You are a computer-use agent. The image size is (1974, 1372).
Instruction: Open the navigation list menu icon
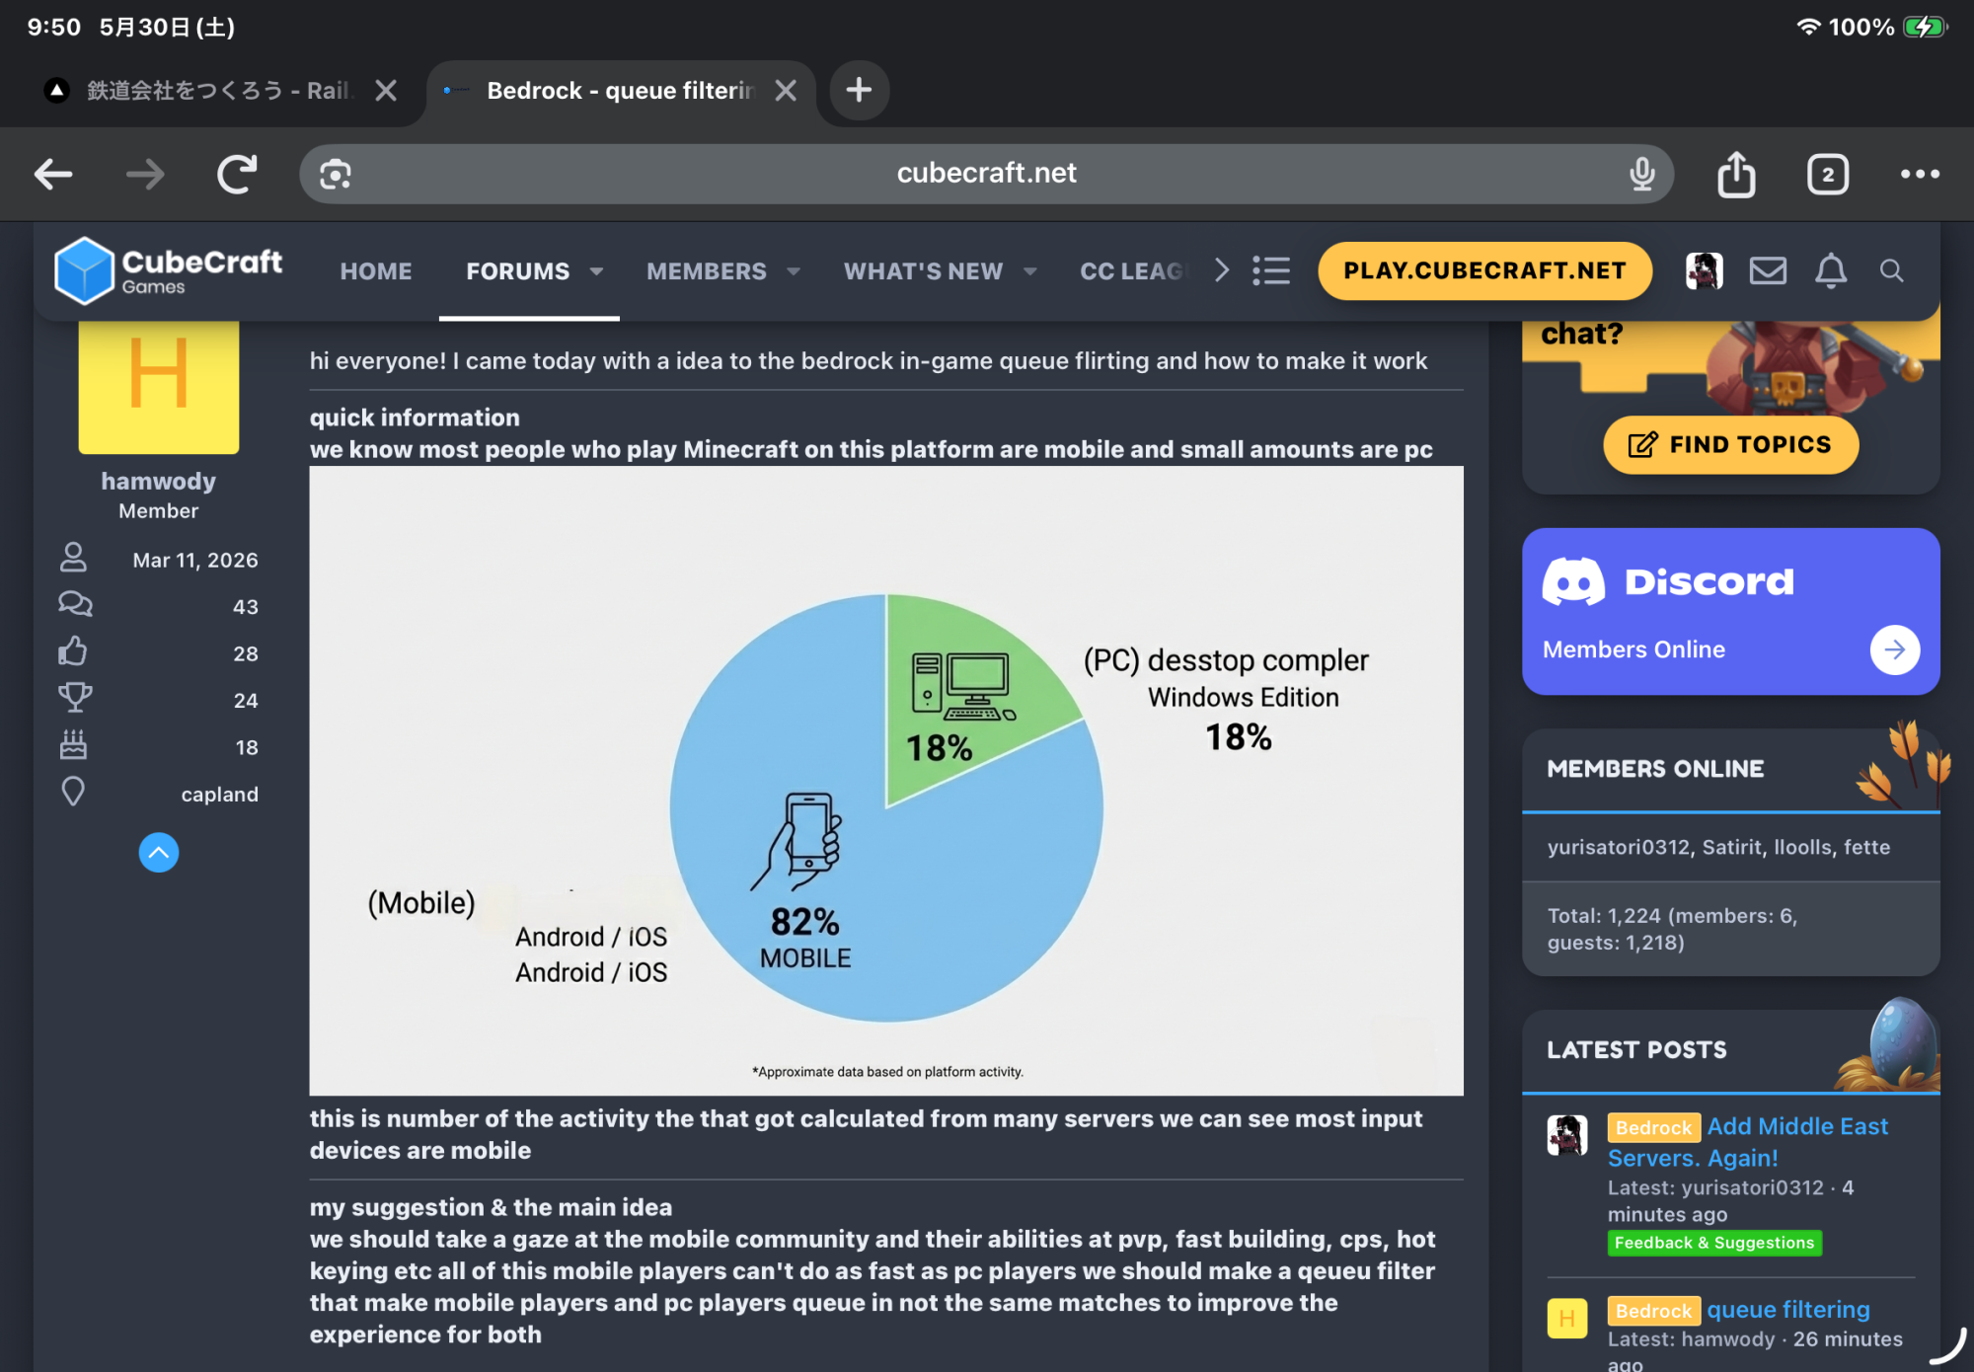point(1271,270)
